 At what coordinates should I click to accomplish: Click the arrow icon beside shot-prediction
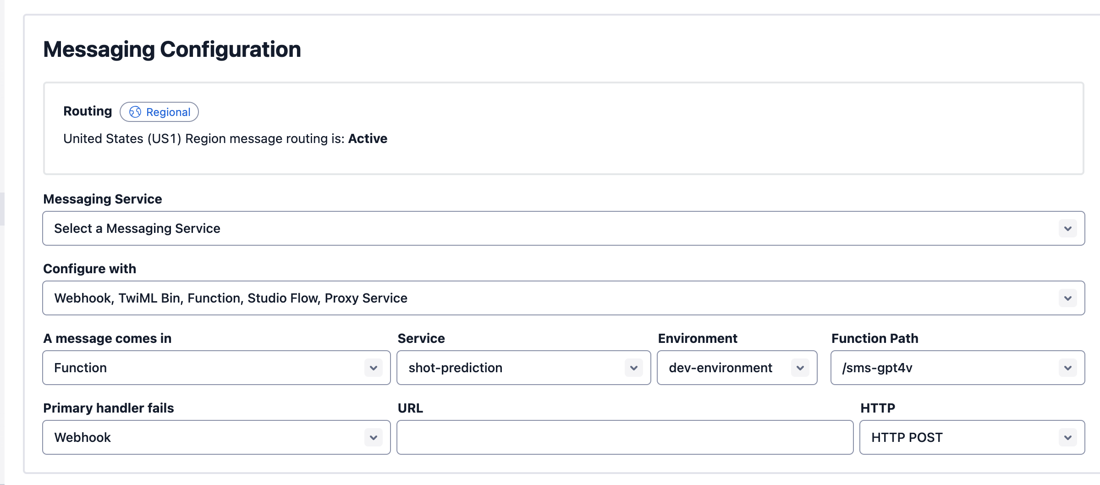tap(633, 368)
